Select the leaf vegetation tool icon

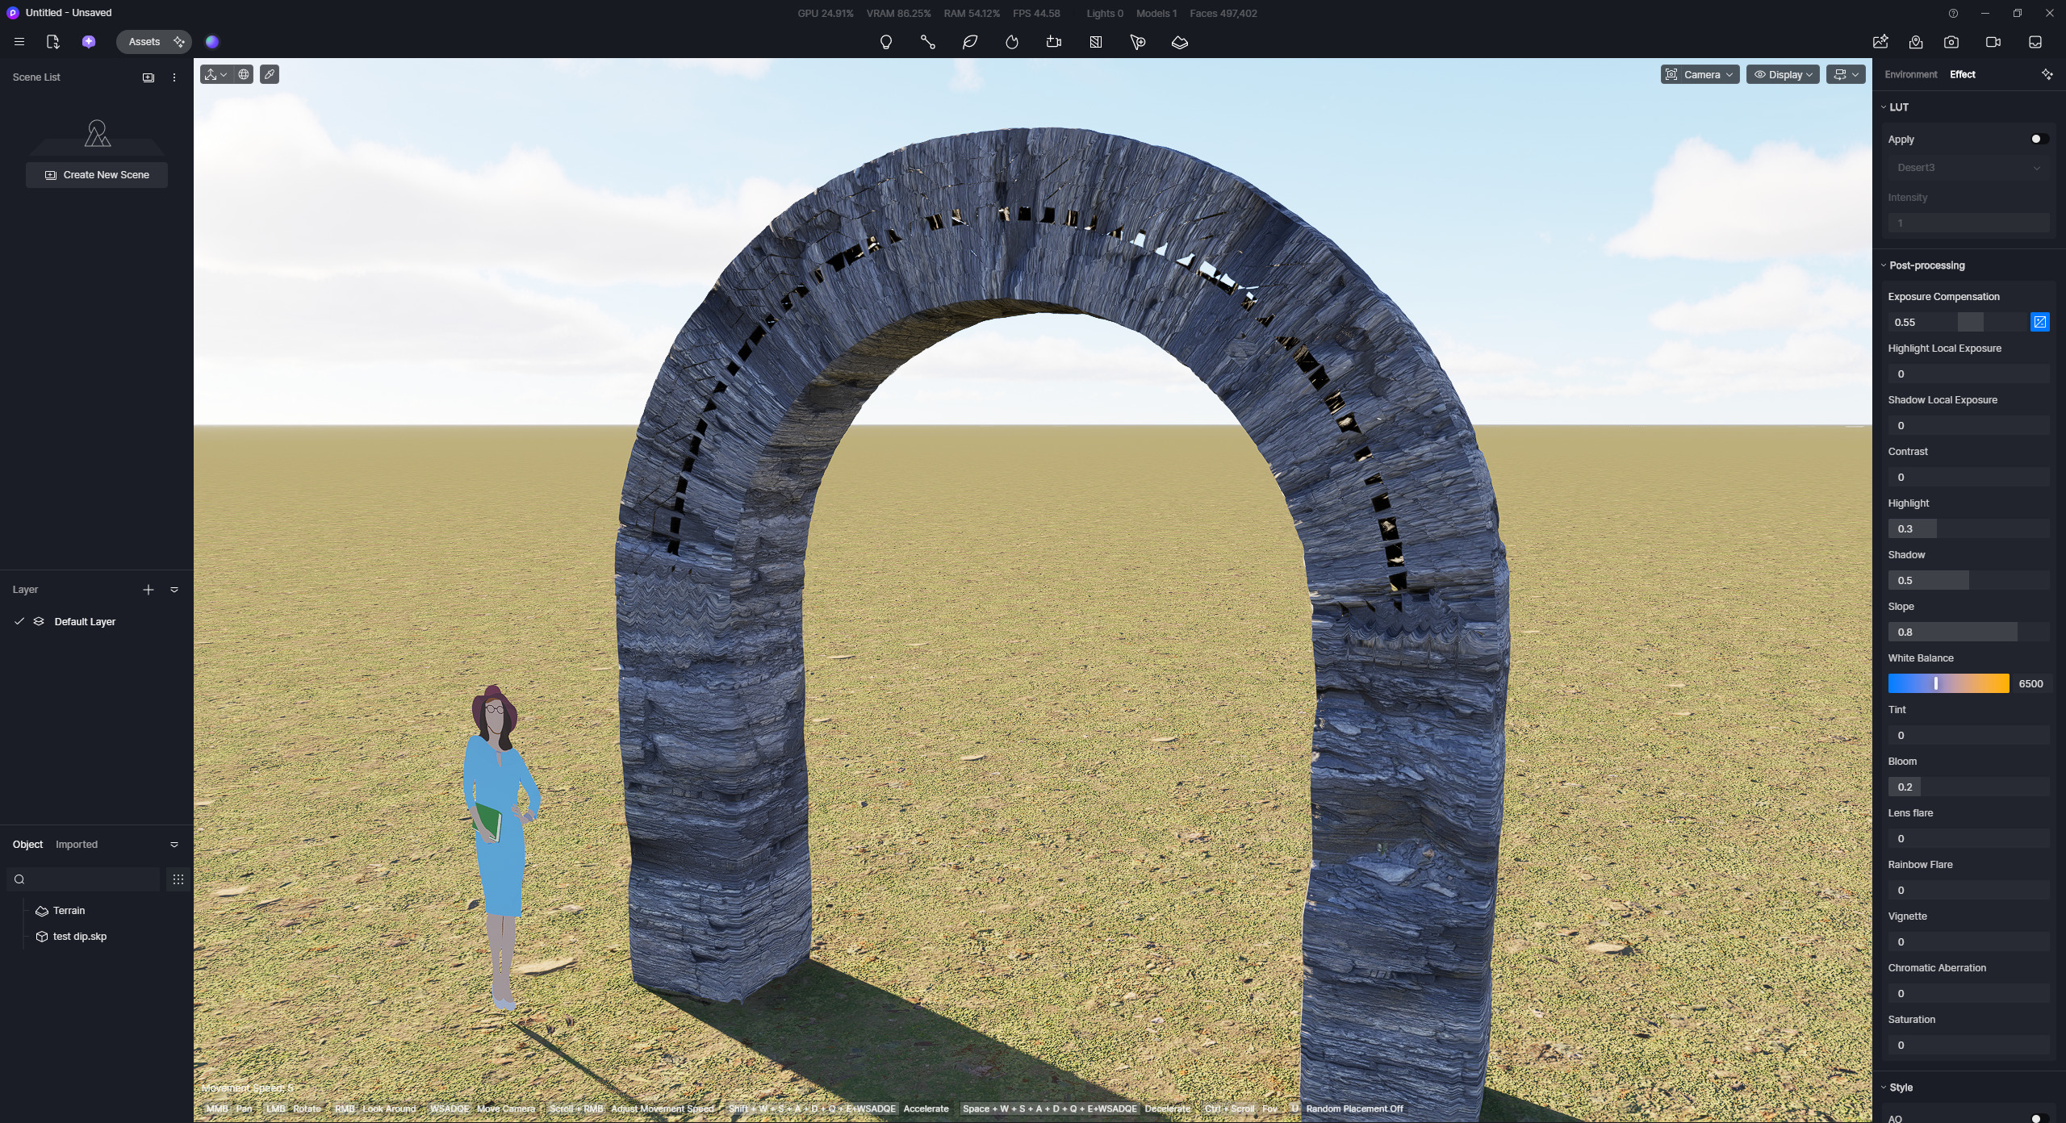970,42
